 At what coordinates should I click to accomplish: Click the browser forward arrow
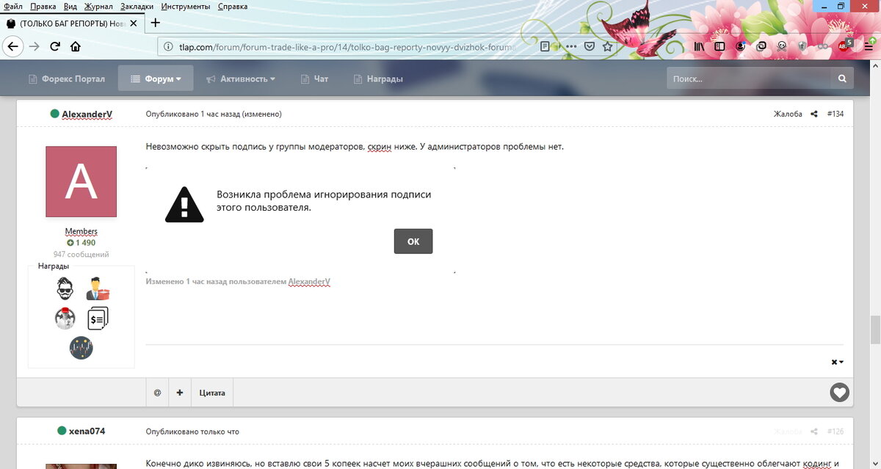click(x=34, y=46)
